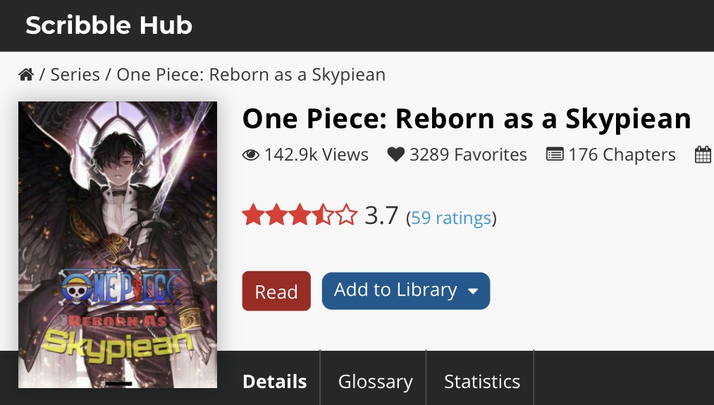The image size is (714, 405).
Task: Click the home icon in breadcrumb
Action: coord(26,75)
